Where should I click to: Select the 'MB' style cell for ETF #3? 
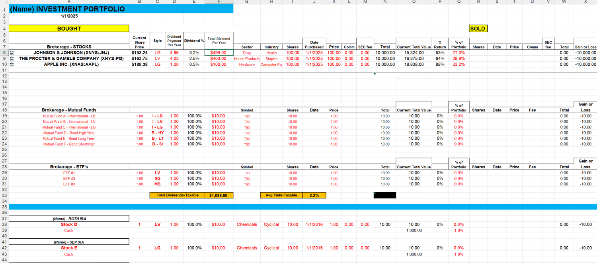pyautogui.click(x=158, y=184)
